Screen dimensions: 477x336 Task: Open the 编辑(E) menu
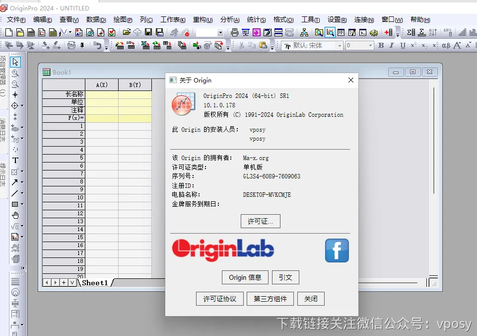(x=43, y=20)
